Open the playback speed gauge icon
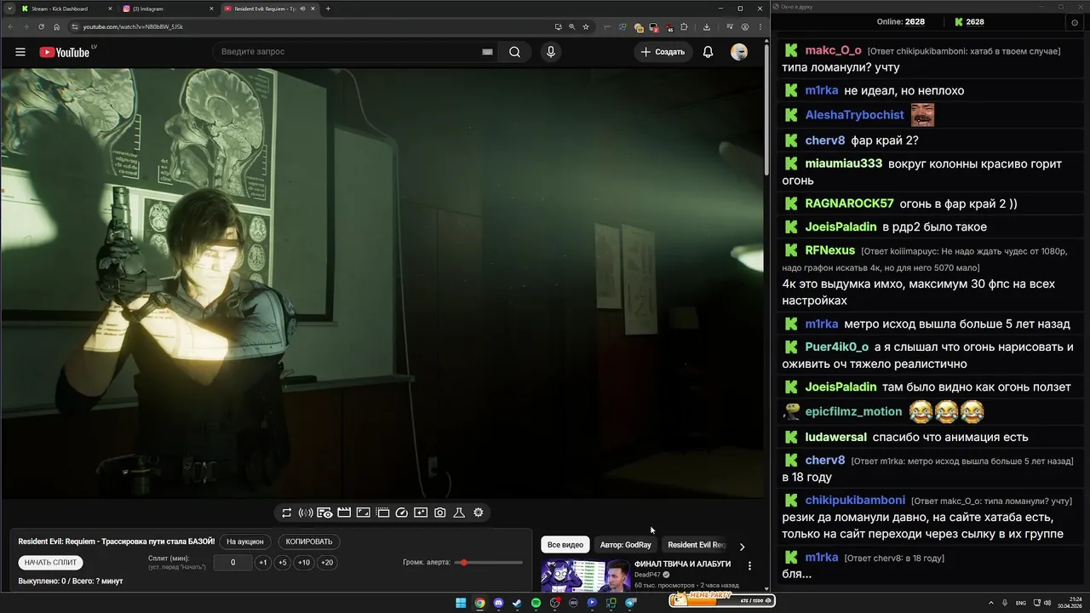 (402, 513)
